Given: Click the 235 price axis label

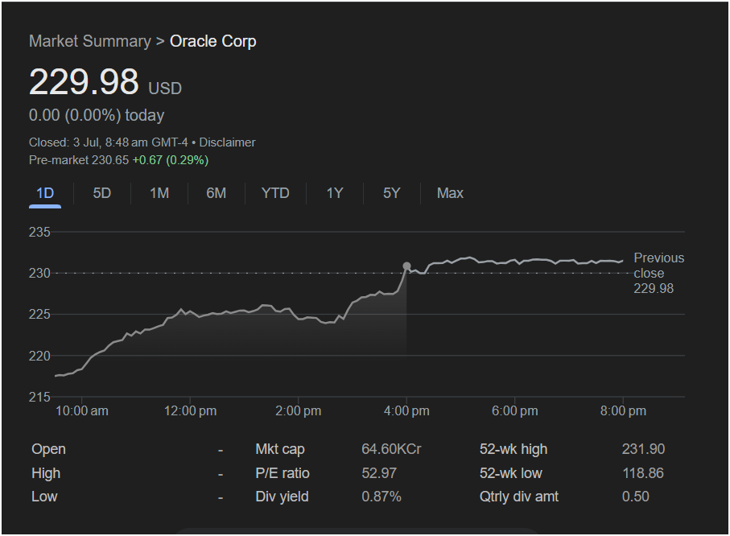Looking at the screenshot, I should click(x=39, y=232).
